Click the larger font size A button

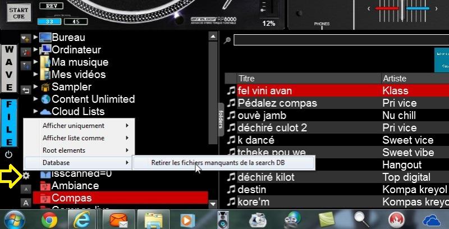(x=26, y=203)
